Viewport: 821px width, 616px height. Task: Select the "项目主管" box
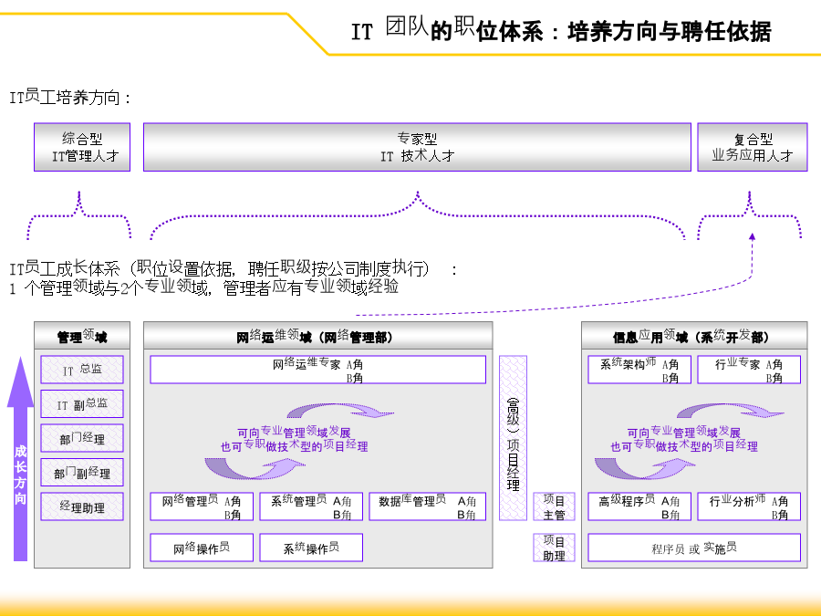554,506
